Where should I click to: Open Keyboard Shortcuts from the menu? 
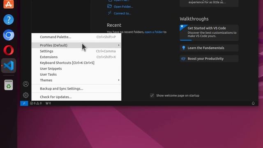[76, 62]
